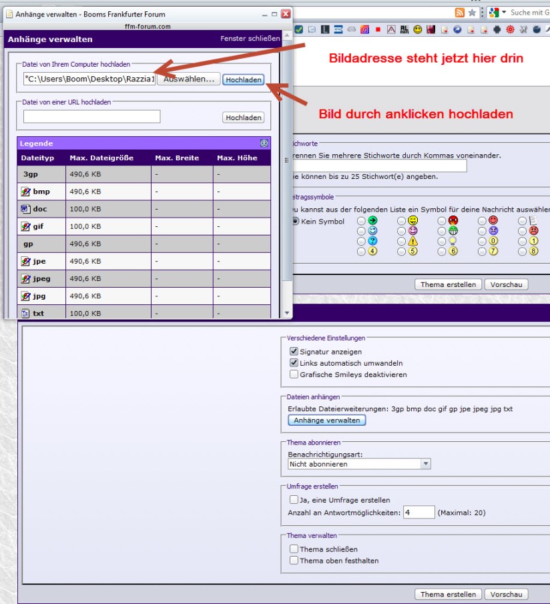Open the Benachrichtigungsart dropdown
Viewport: 550px width, 604px height.
425,464
